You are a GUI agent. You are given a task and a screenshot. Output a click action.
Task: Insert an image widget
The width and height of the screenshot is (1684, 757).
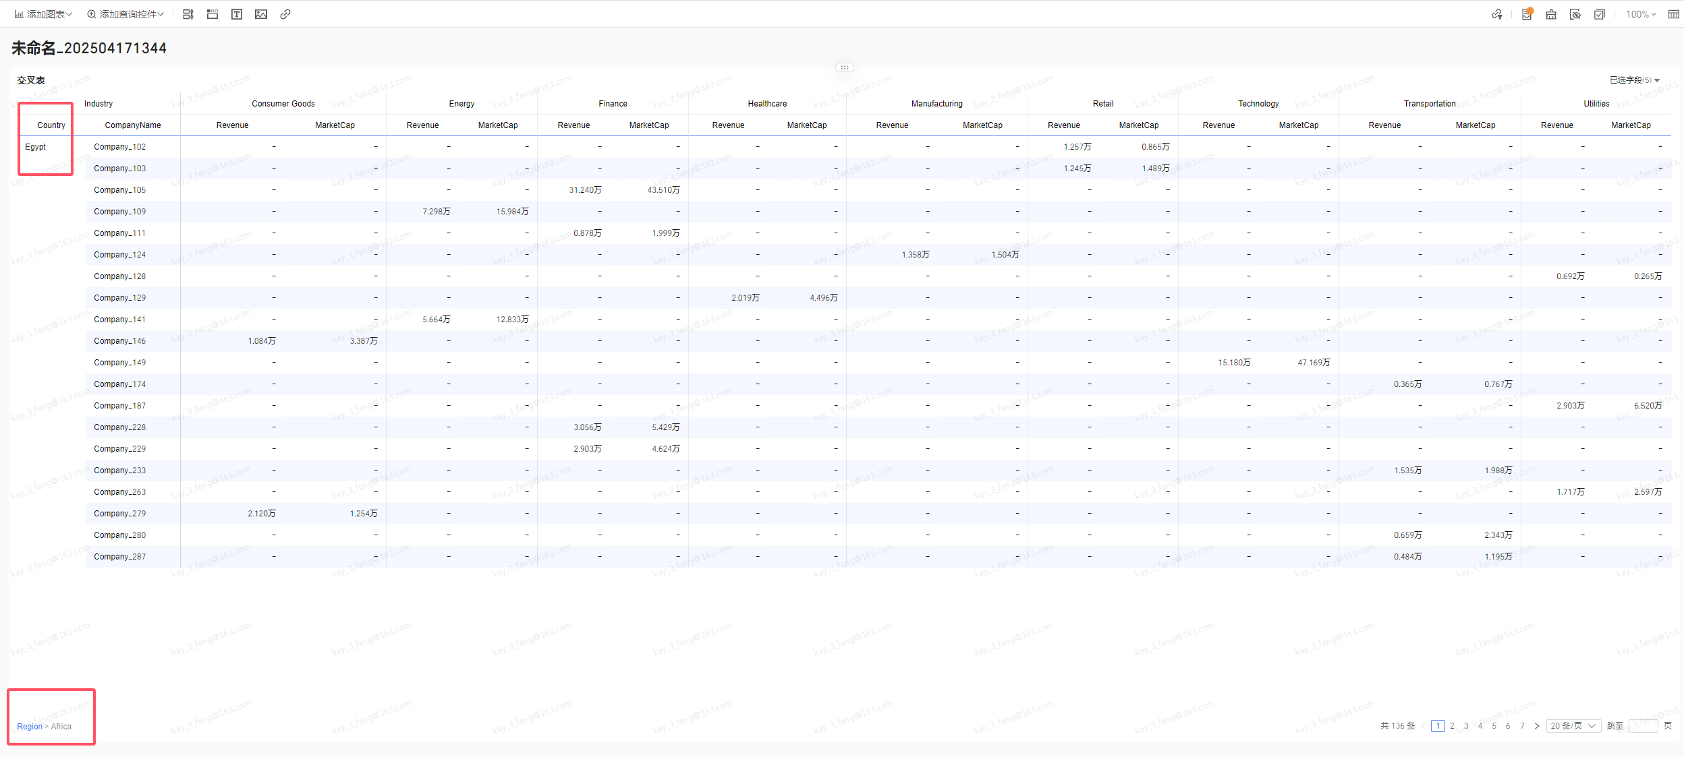pos(261,14)
